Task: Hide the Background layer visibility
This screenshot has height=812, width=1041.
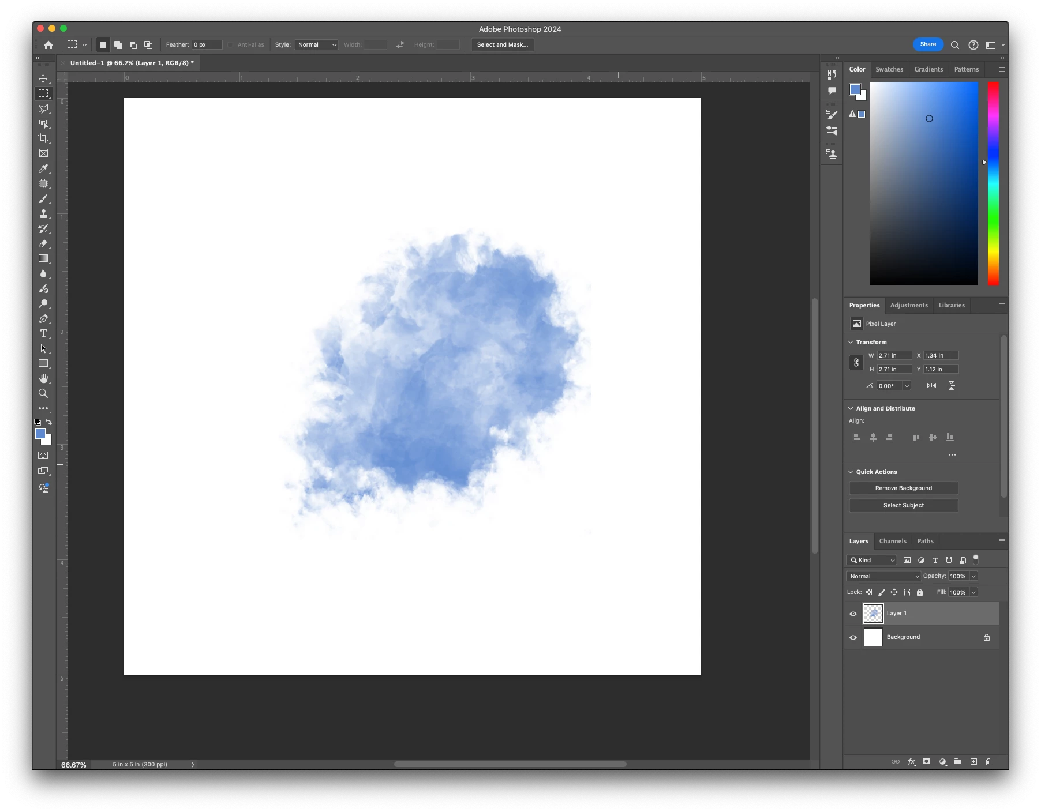Action: click(x=853, y=637)
